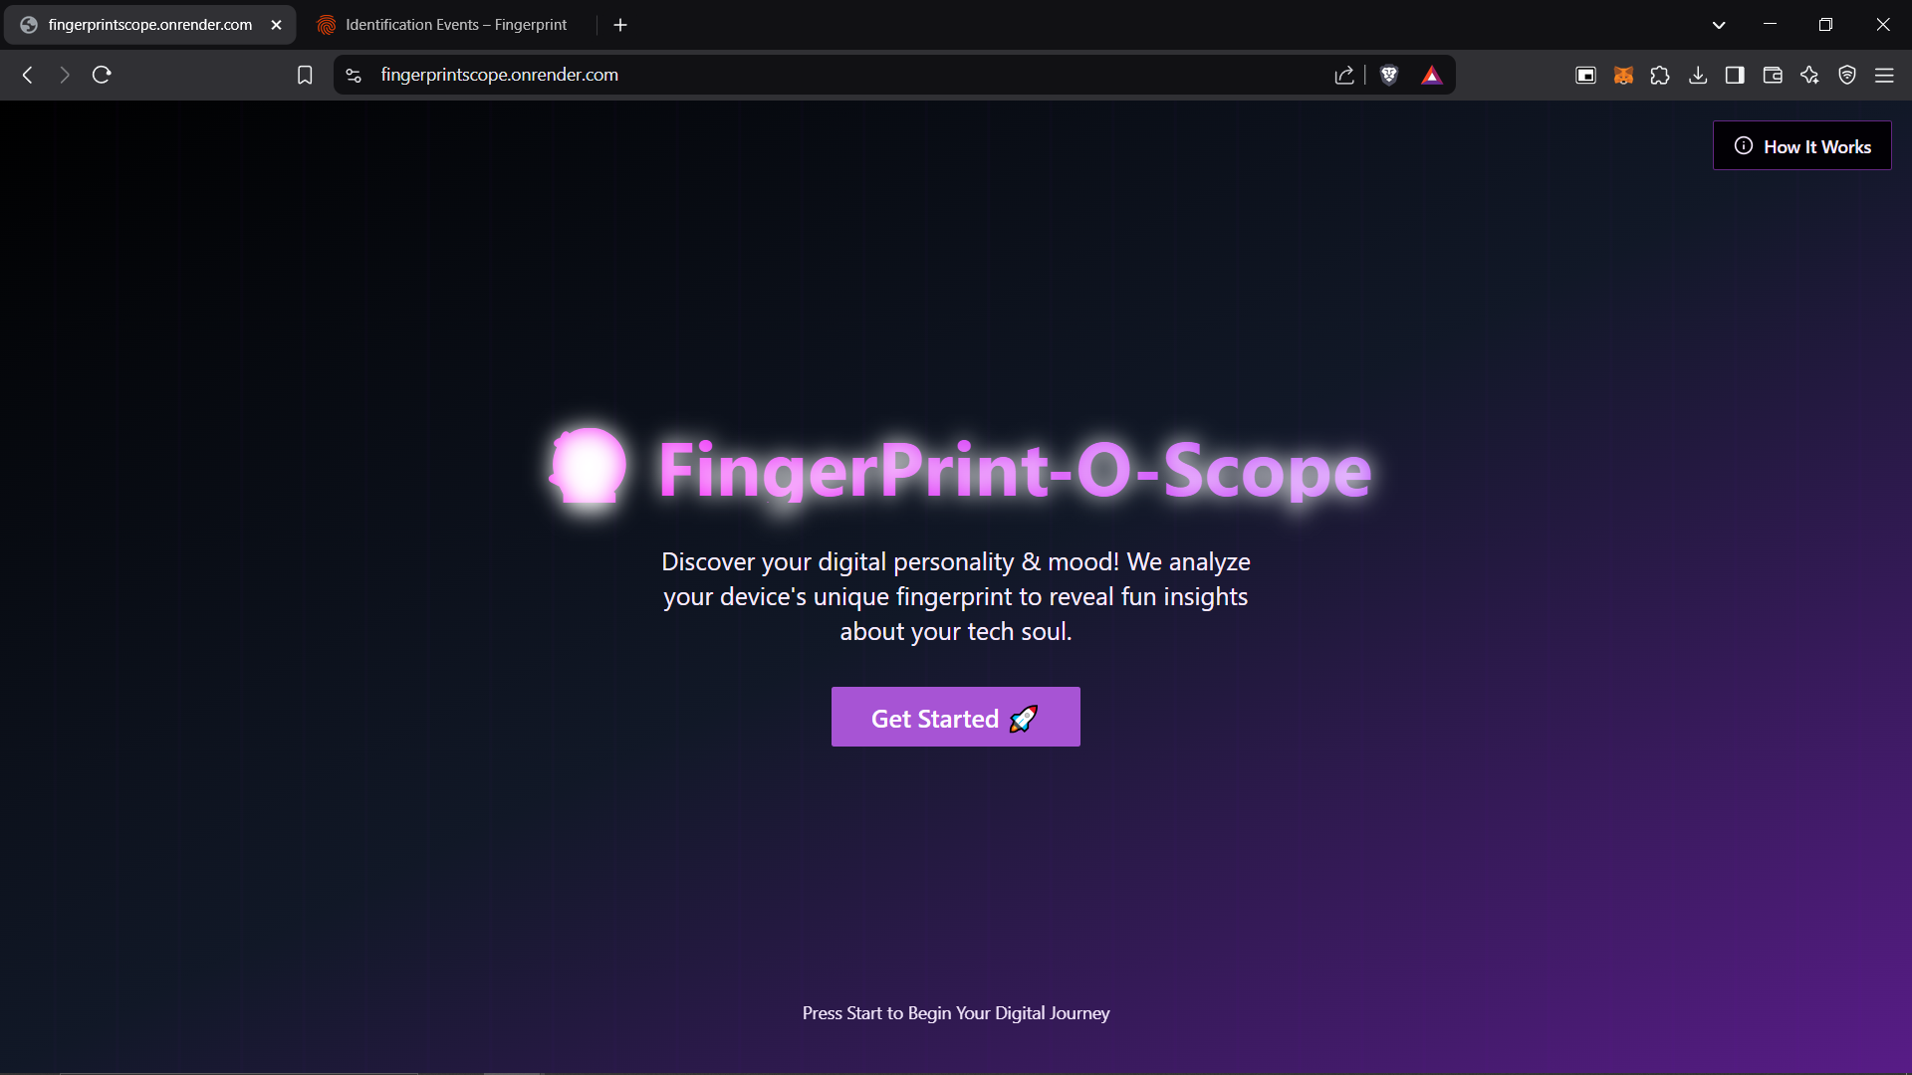Image resolution: width=1912 pixels, height=1075 pixels.
Task: Click the Brave VPN shield icon
Action: pyautogui.click(x=1847, y=76)
